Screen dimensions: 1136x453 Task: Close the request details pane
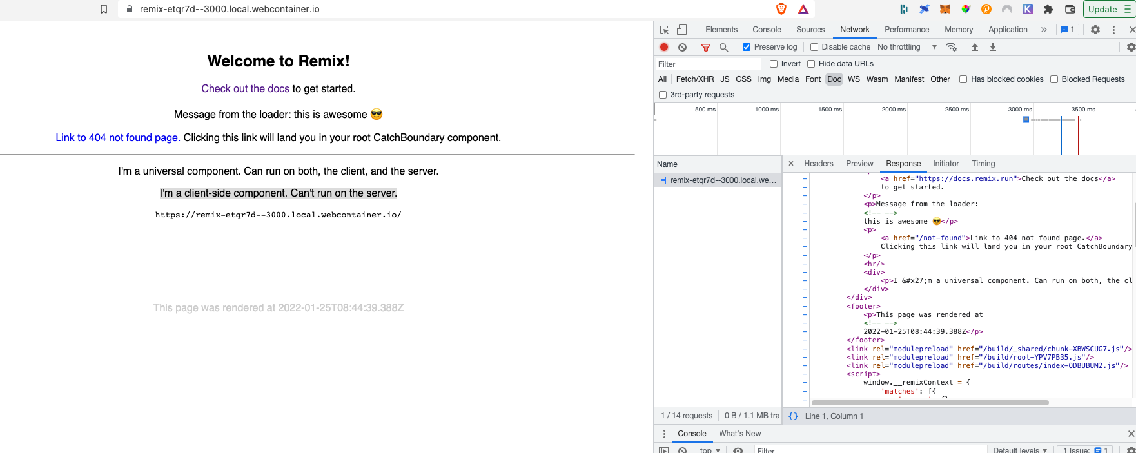coord(791,164)
